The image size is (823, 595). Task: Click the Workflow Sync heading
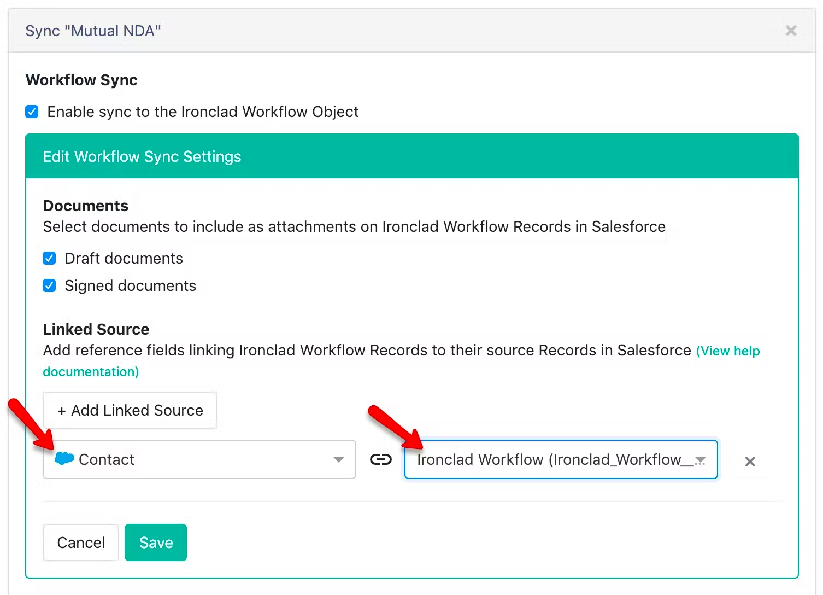click(x=82, y=80)
